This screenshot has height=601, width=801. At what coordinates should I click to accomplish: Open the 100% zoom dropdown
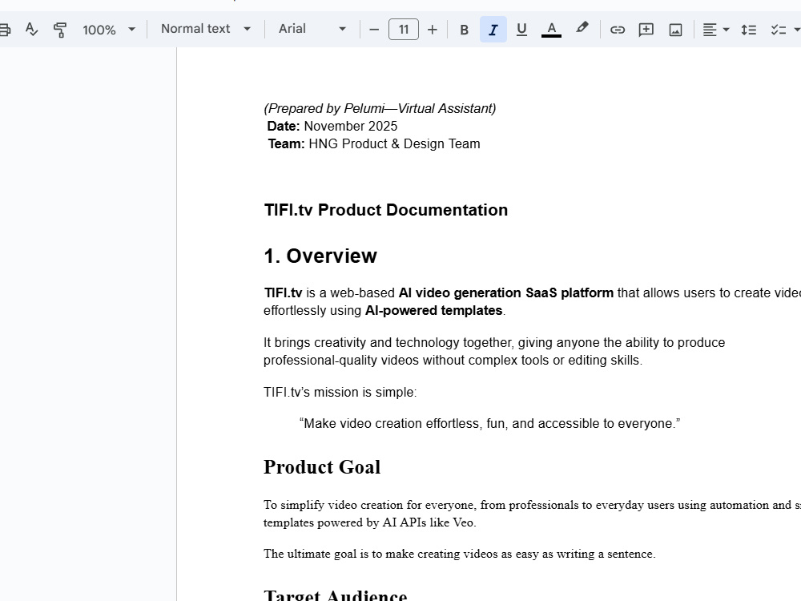[109, 30]
